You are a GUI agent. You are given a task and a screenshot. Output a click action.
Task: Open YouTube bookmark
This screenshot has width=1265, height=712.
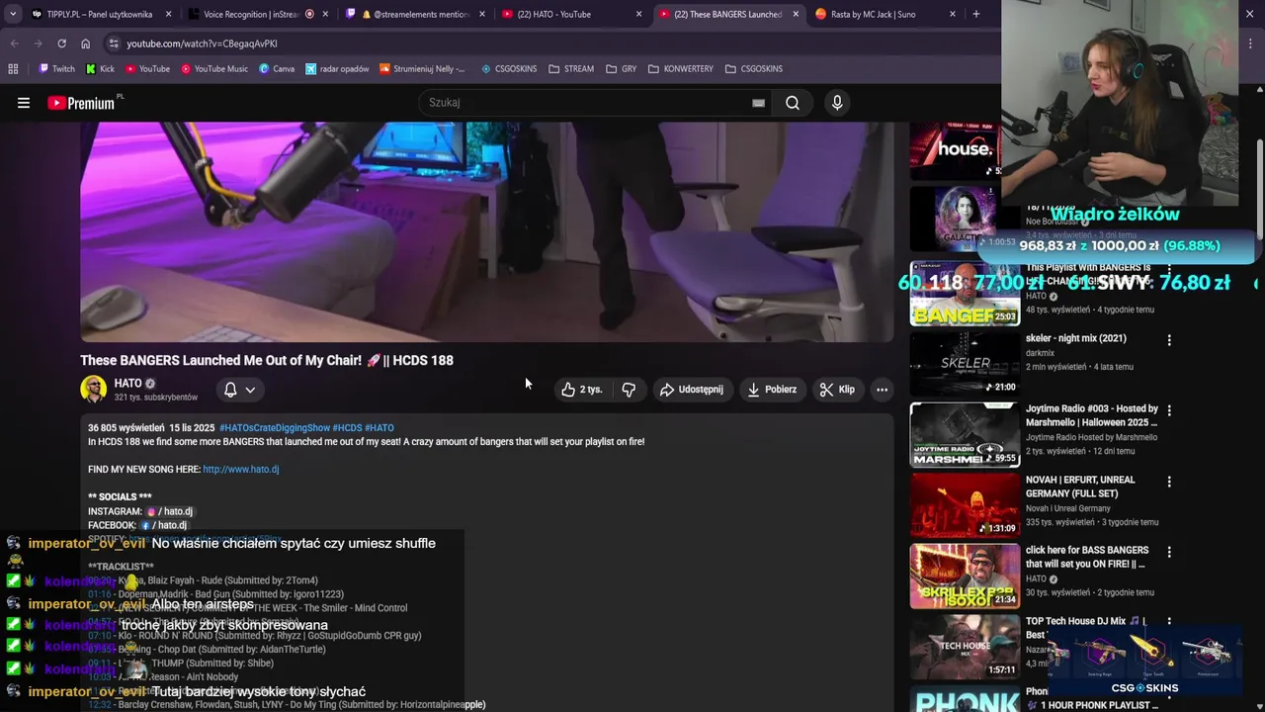click(x=146, y=69)
